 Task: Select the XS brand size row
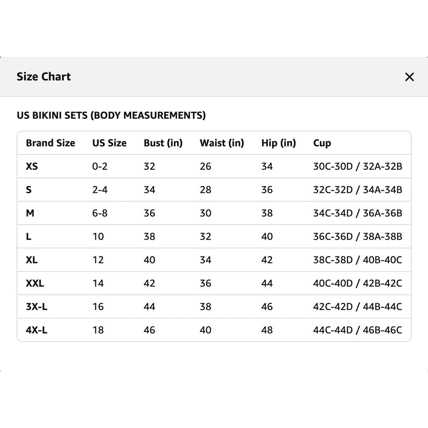point(214,166)
